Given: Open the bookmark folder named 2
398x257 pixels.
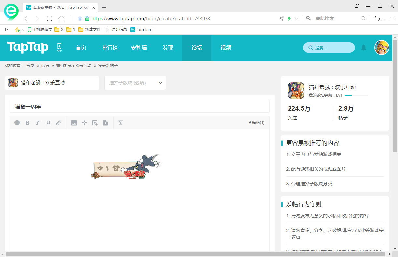Looking at the screenshot, I should (59, 30).
